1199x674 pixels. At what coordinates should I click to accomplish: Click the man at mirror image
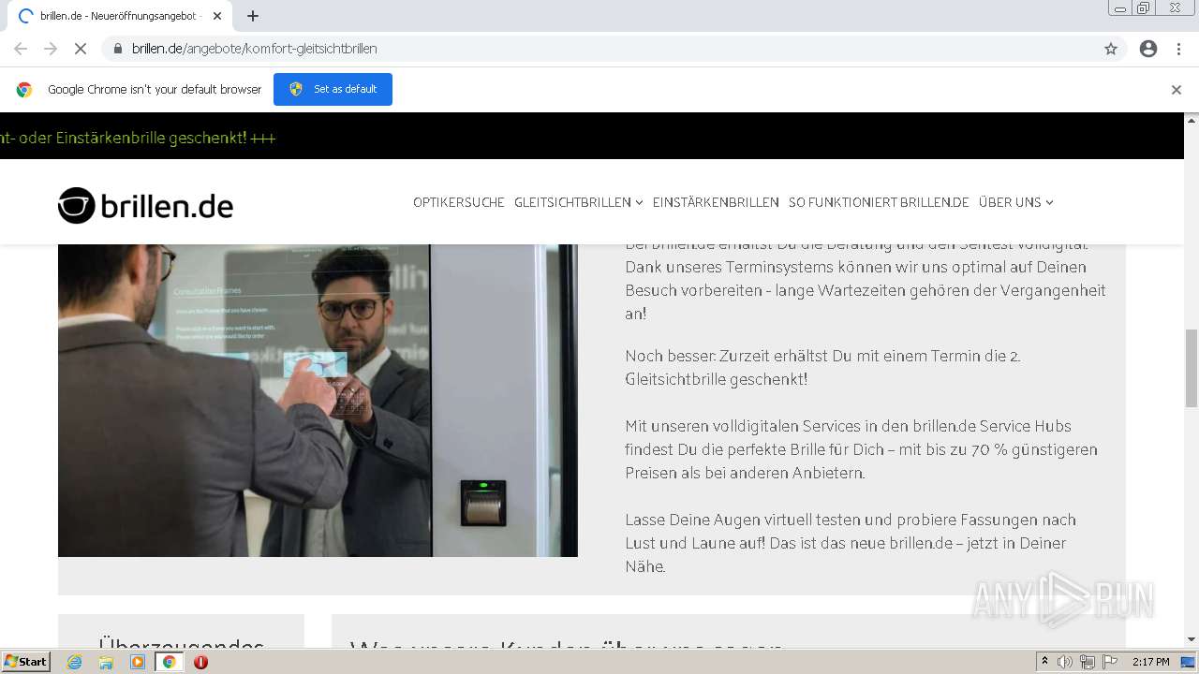pos(318,401)
